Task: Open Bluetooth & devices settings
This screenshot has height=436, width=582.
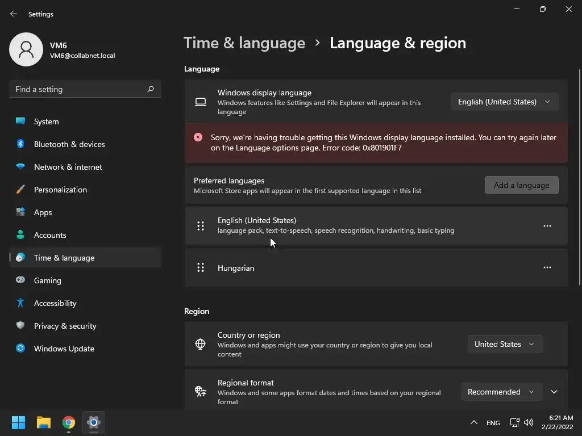Action: click(x=85, y=144)
